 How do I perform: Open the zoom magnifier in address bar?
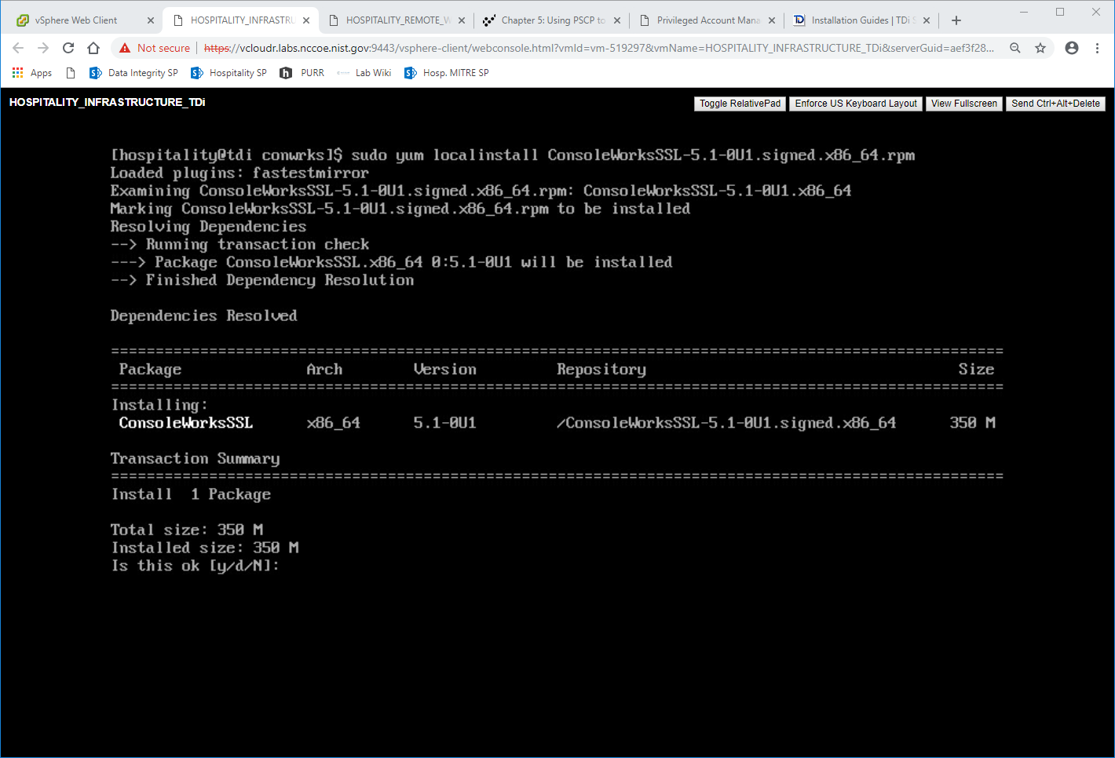(1015, 48)
